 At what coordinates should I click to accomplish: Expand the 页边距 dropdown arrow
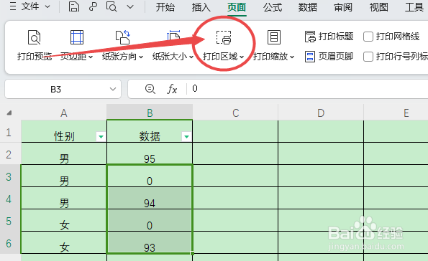(91, 57)
